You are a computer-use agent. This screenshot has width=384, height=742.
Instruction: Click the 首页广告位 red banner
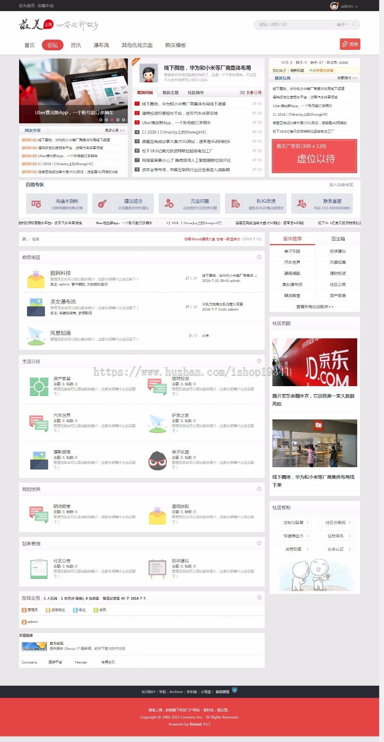[314, 156]
